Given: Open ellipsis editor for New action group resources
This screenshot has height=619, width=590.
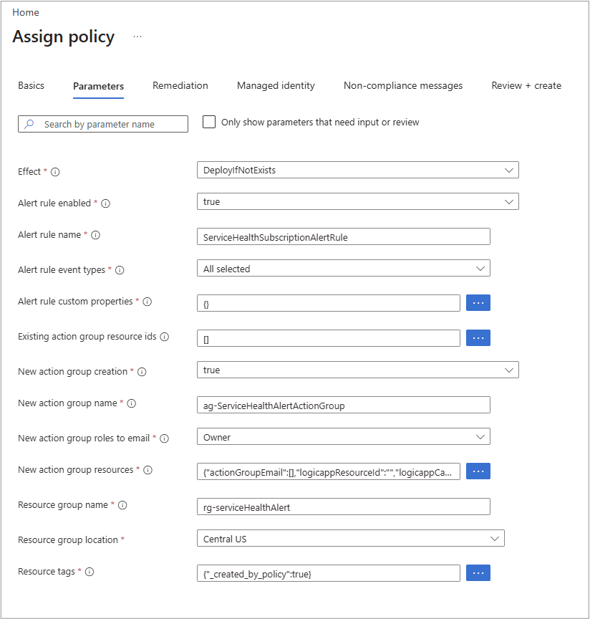Looking at the screenshot, I should pyautogui.click(x=478, y=471).
